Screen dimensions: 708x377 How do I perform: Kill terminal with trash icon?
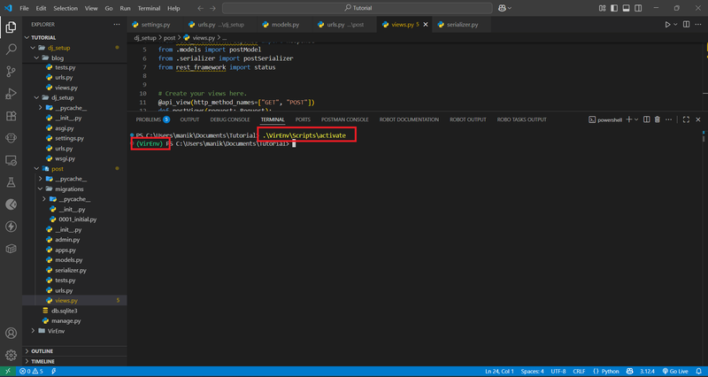(658, 119)
